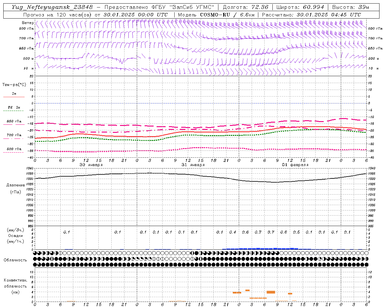Image resolution: width=384 pixels, height=307 pixels.
Task: Click the 'Облачность' cloud cover label
Action: point(15,260)
